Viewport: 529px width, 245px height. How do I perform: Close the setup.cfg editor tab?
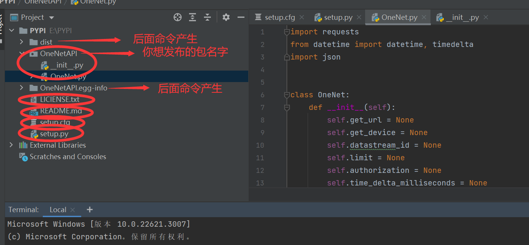(302, 18)
